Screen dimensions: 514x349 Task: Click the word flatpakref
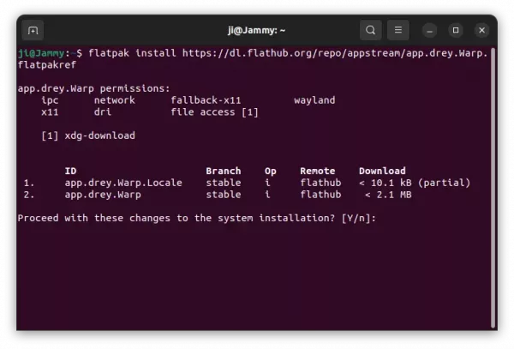(x=47, y=64)
